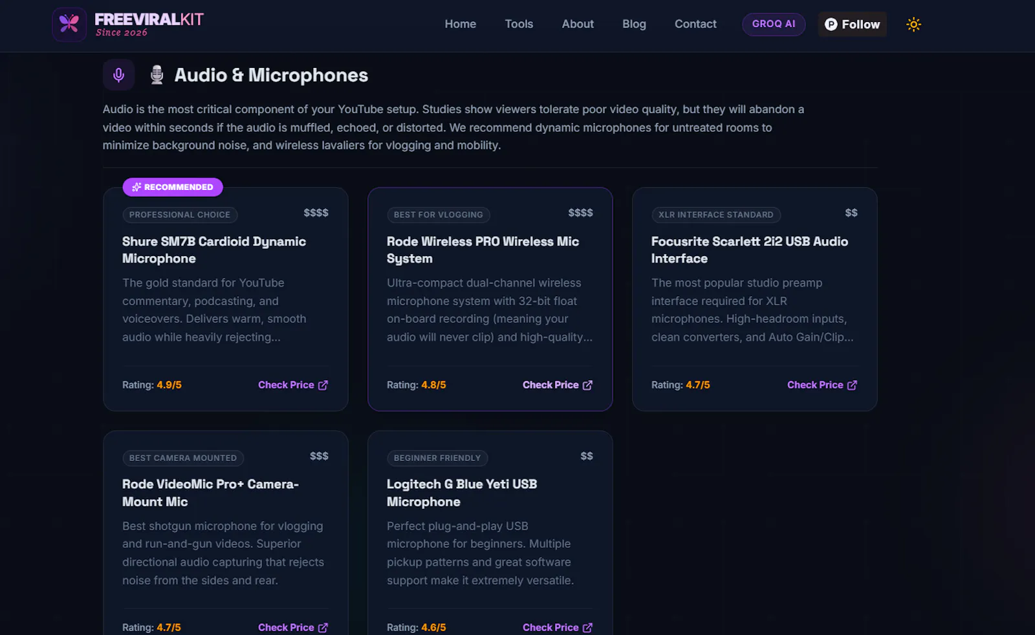The image size is (1035, 635).
Task: Click the GROQ AI pill button
Action: [774, 25]
